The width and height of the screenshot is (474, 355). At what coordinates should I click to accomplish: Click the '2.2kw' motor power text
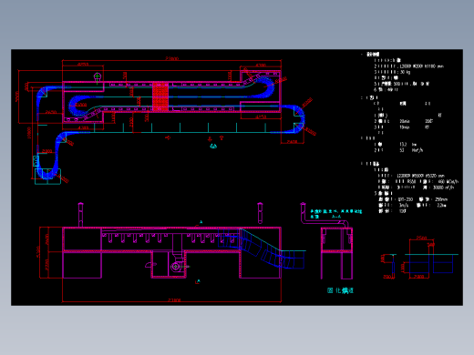(442, 206)
